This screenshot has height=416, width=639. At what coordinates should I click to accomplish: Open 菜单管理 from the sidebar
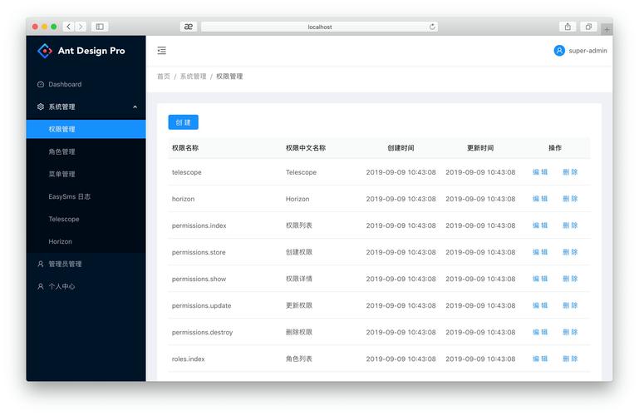(61, 175)
